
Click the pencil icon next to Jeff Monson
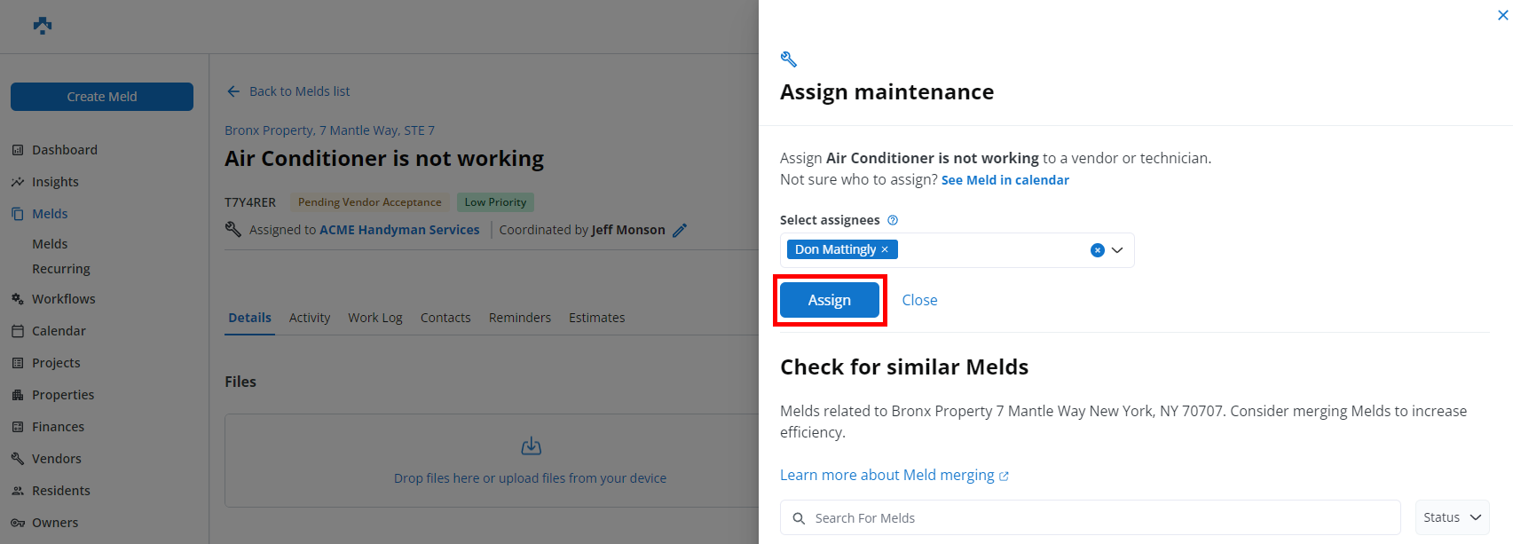click(x=680, y=231)
